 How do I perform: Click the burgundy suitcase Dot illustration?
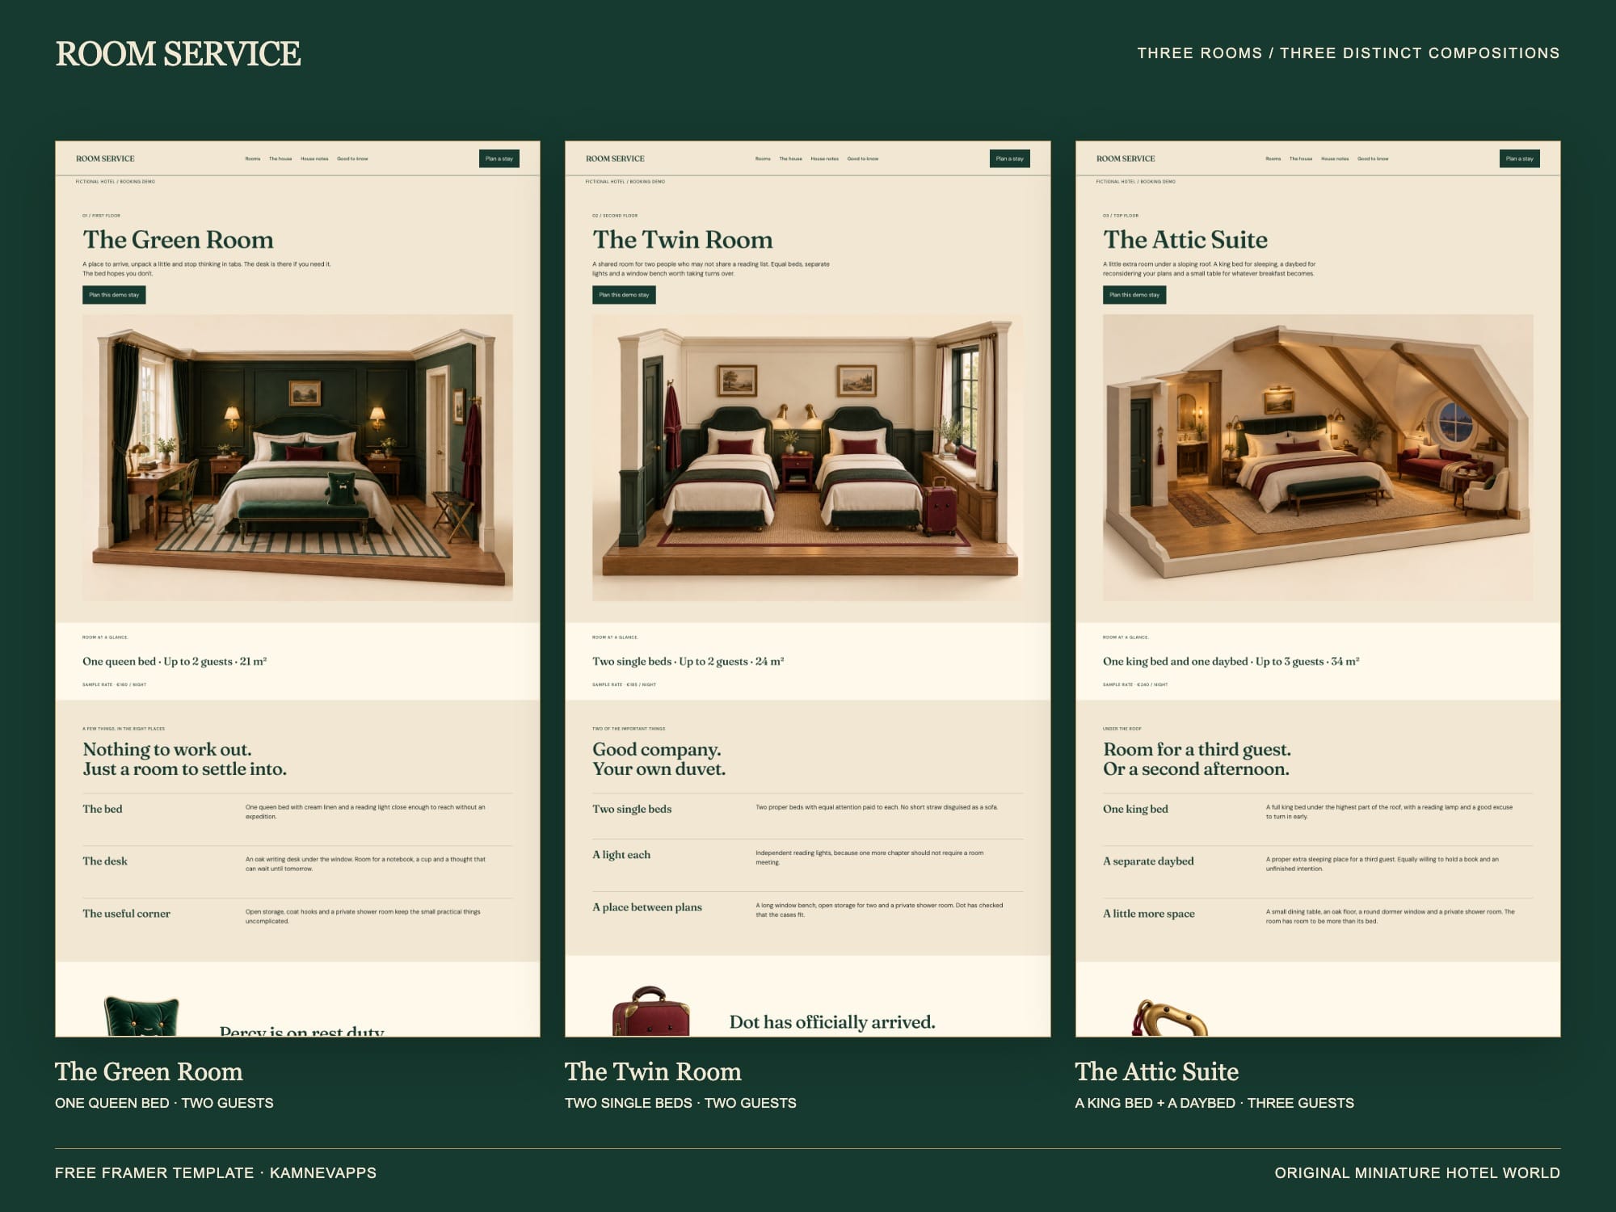651,1012
